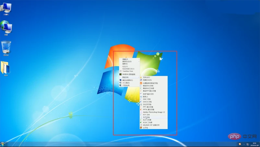Choose 粘贴(P) in the context menu

point(129,66)
